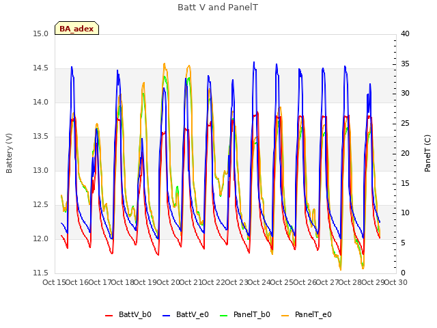Click the 15.0 left axis tick label
The height and width of the screenshot is (328, 437).
coord(41,34)
